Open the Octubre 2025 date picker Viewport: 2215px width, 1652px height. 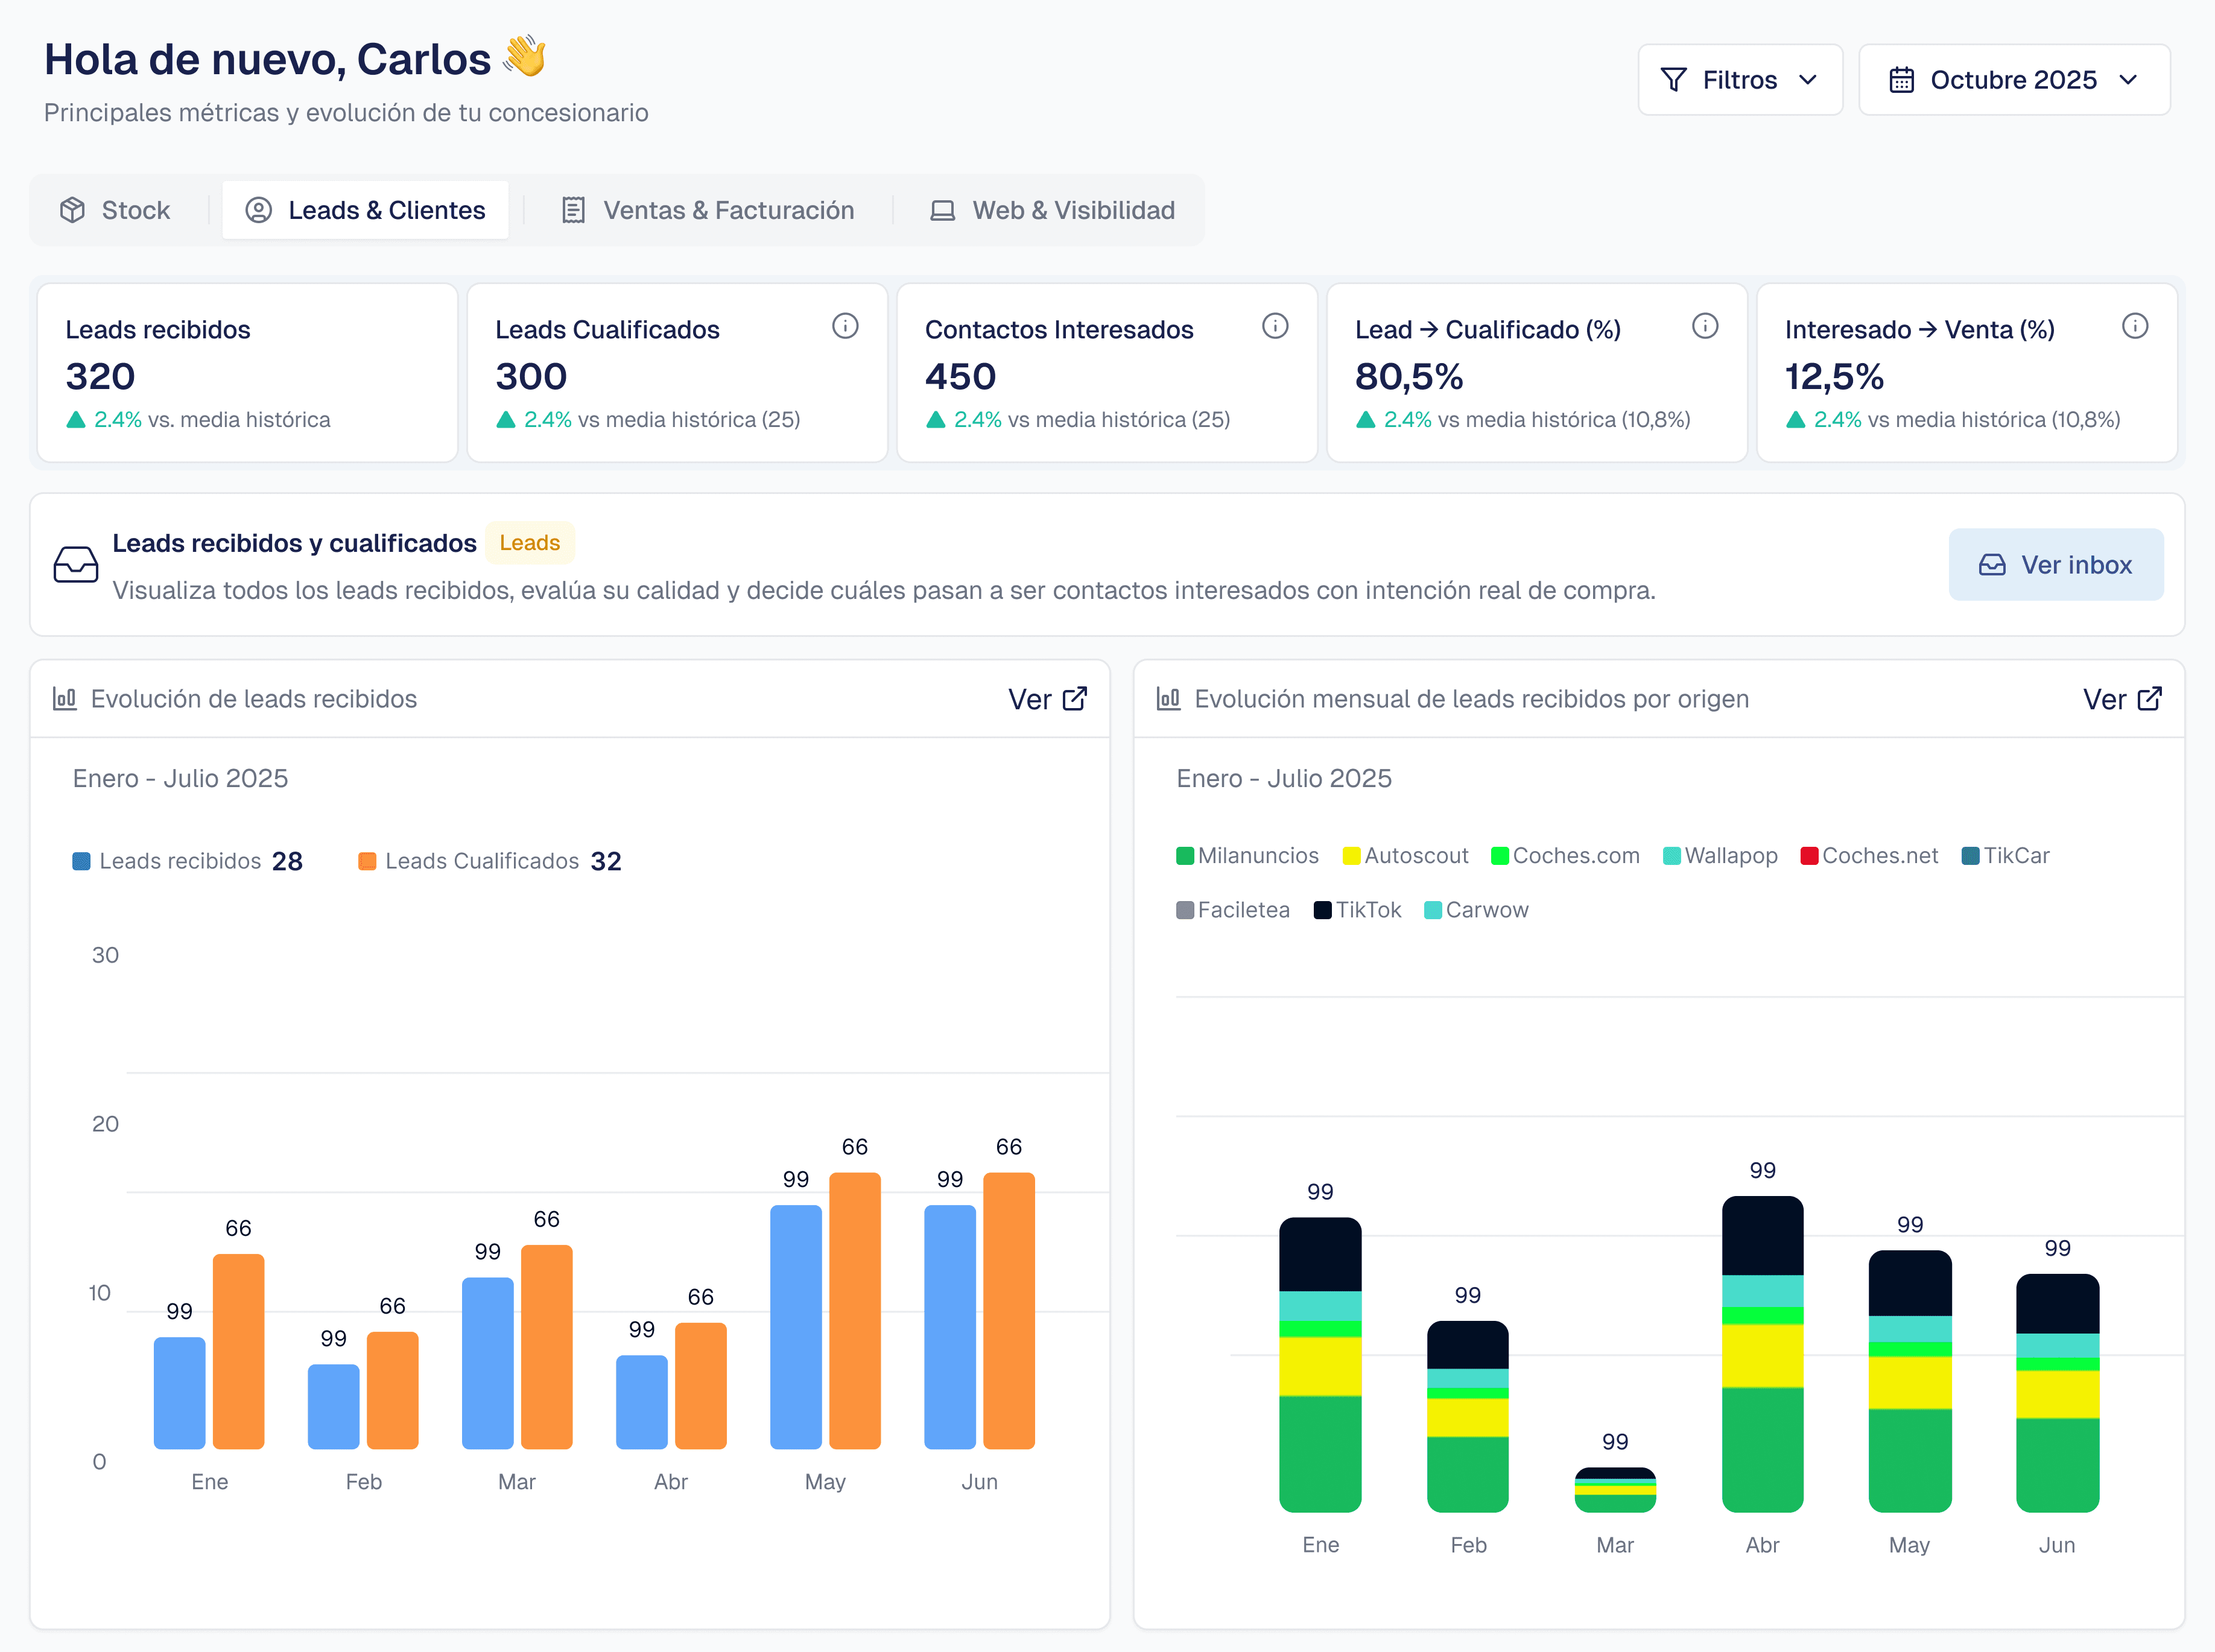2014,79
